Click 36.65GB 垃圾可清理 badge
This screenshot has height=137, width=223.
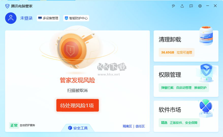click(177, 53)
